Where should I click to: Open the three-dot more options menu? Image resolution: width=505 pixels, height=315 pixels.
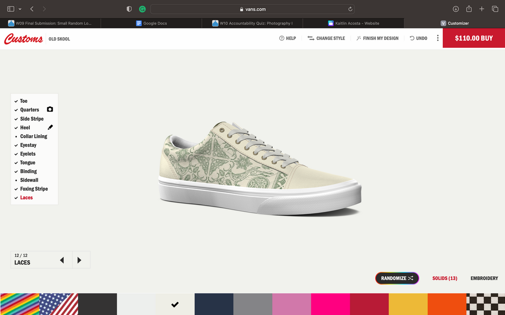click(437, 38)
